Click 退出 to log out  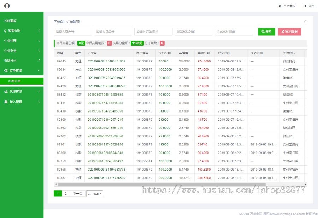point(312,6)
